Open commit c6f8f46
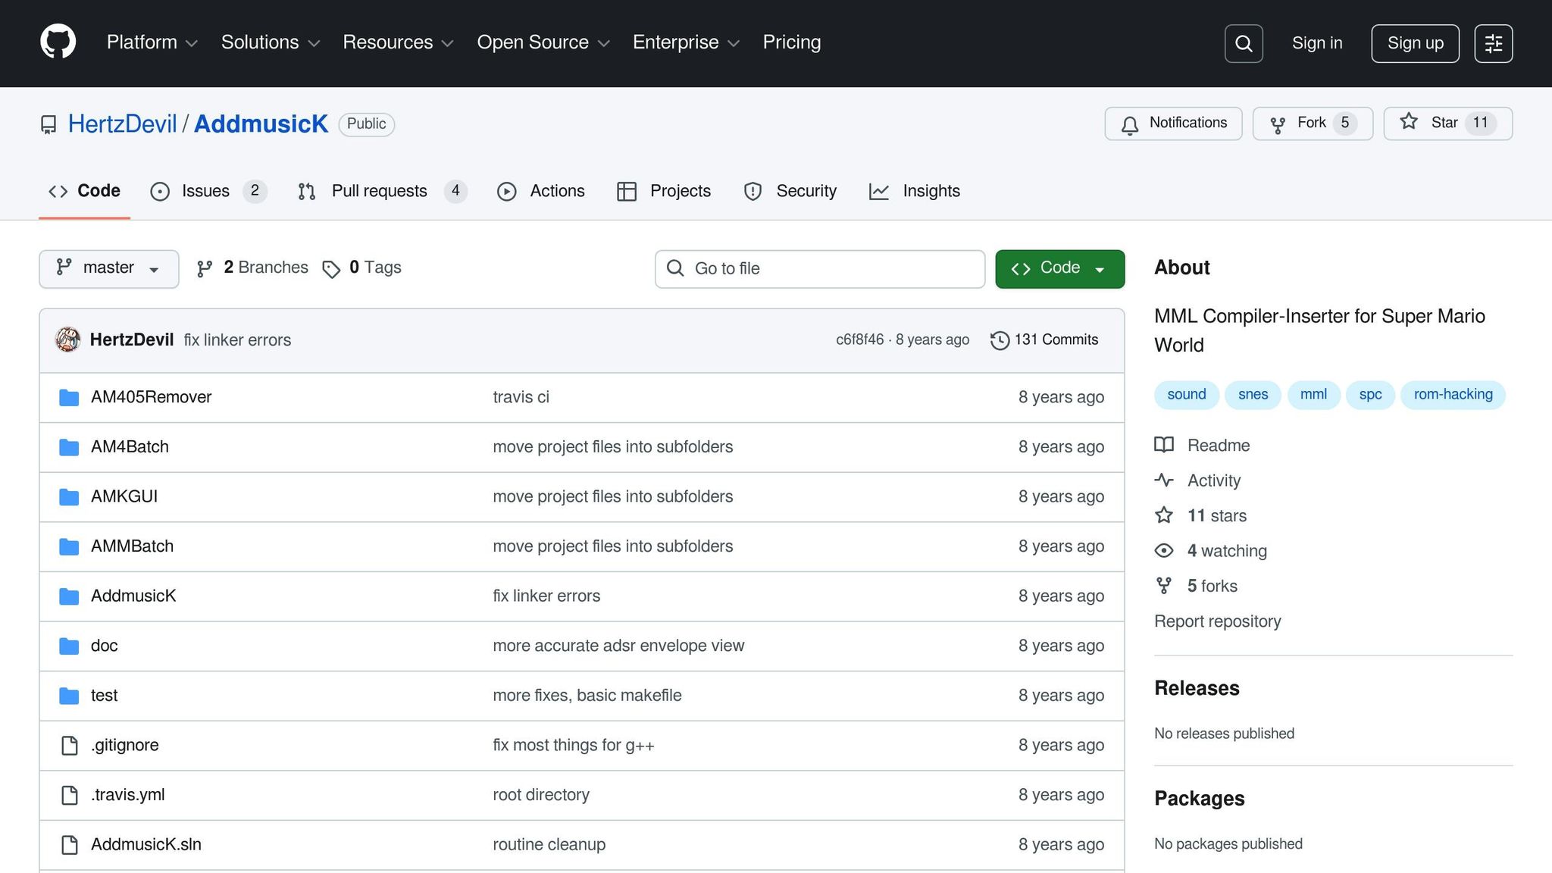The width and height of the screenshot is (1552, 873). tap(859, 340)
